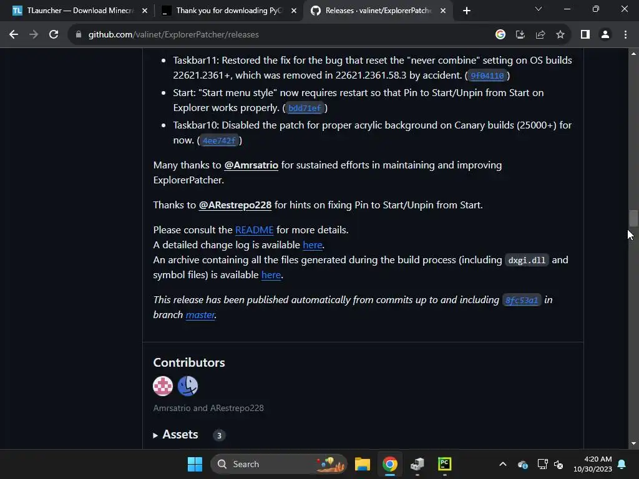Click the muted volume tray icon
Image resolution: width=639 pixels, height=479 pixels.
pyautogui.click(x=559, y=464)
